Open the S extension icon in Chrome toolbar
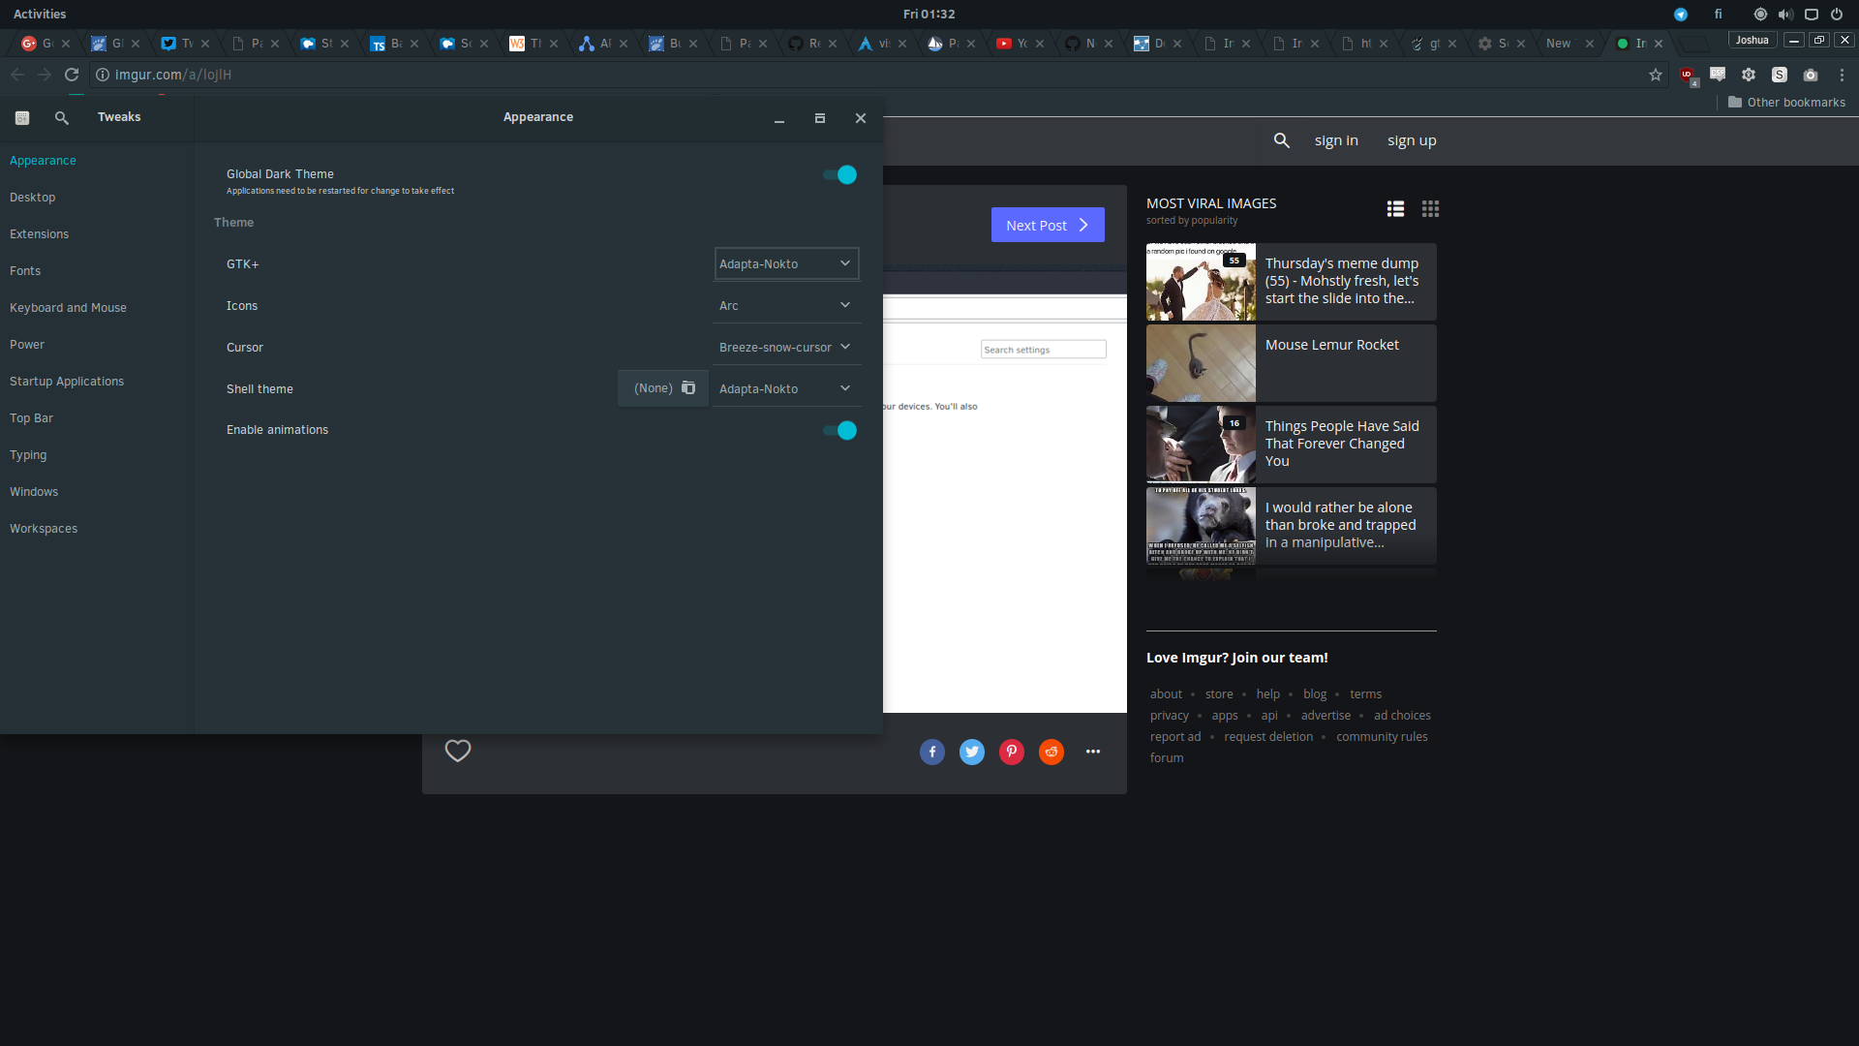Screen dimensions: 1859x1046 1780,75
